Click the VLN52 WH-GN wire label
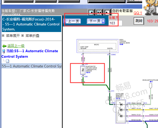This screenshot has height=128, width=158. point(136,103)
